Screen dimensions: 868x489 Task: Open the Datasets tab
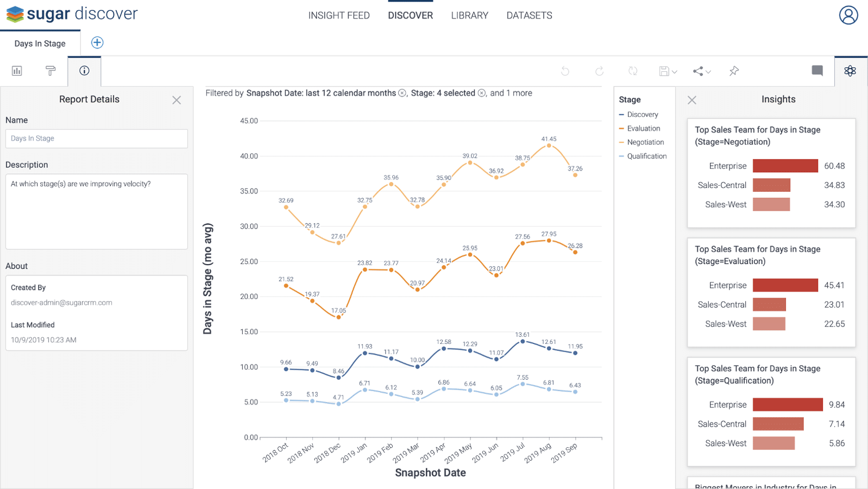coord(529,15)
